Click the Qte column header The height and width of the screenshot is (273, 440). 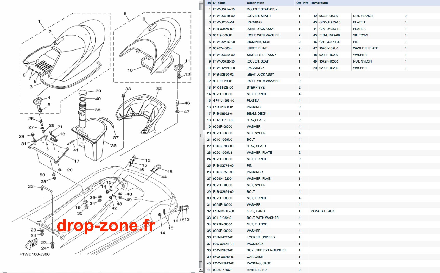click(298, 3)
